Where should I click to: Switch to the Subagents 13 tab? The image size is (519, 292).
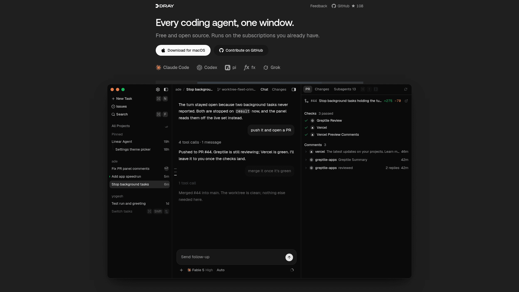coord(345,89)
